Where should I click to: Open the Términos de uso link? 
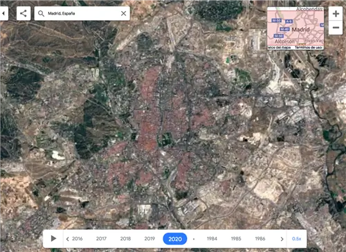click(x=309, y=48)
